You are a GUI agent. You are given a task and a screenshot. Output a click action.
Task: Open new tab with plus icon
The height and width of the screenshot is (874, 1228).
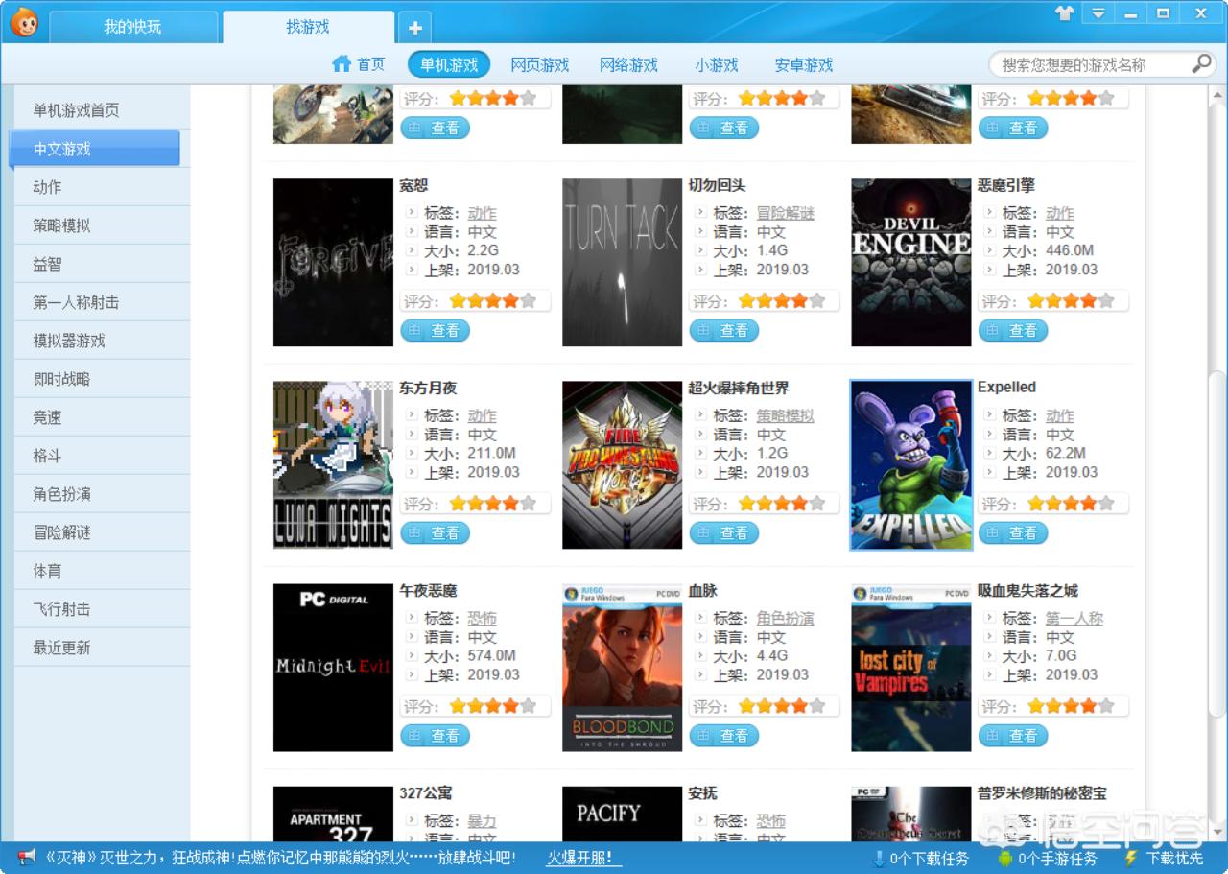(x=415, y=28)
